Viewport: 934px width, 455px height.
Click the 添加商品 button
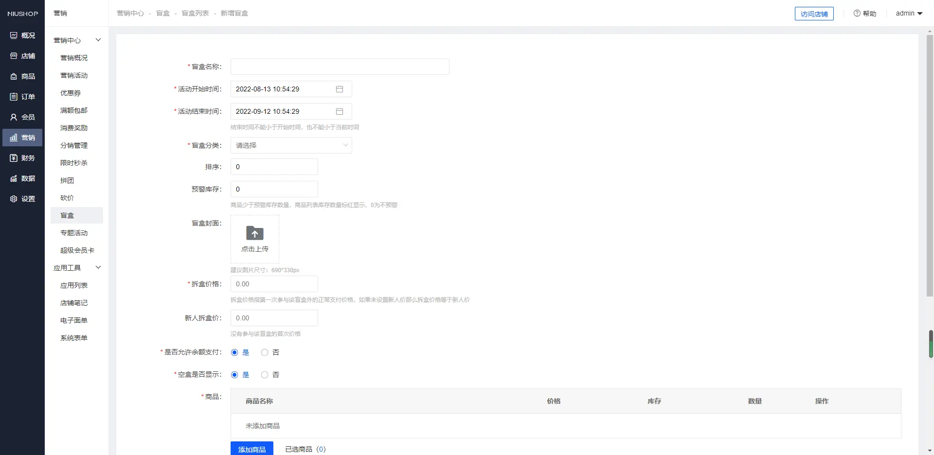coord(251,449)
